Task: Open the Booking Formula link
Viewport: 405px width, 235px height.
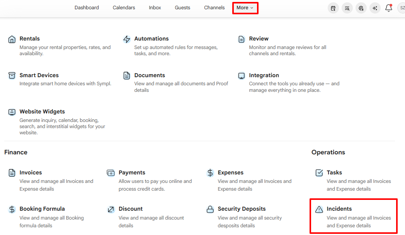Action: pyautogui.click(x=42, y=209)
